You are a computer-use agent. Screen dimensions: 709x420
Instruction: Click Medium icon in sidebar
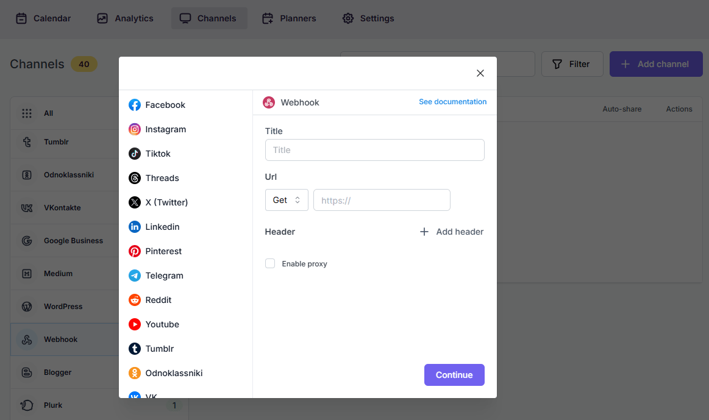click(27, 274)
